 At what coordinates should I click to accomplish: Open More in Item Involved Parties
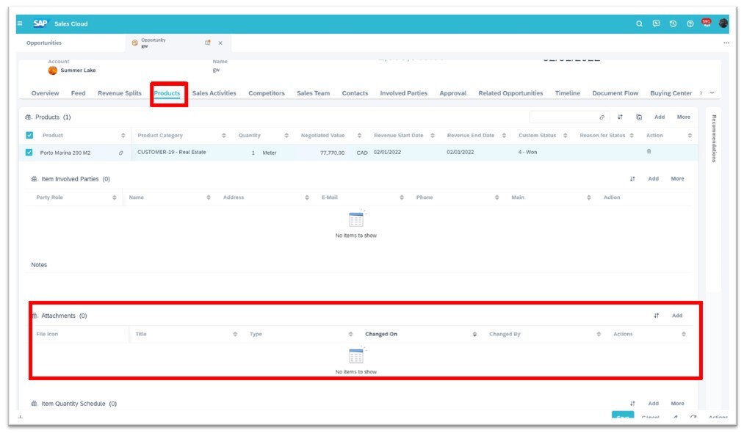pos(678,179)
